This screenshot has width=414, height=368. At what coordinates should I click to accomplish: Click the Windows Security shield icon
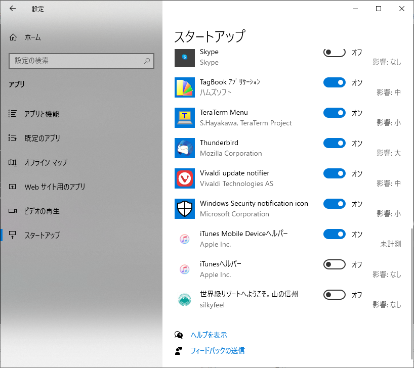pyautogui.click(x=185, y=209)
